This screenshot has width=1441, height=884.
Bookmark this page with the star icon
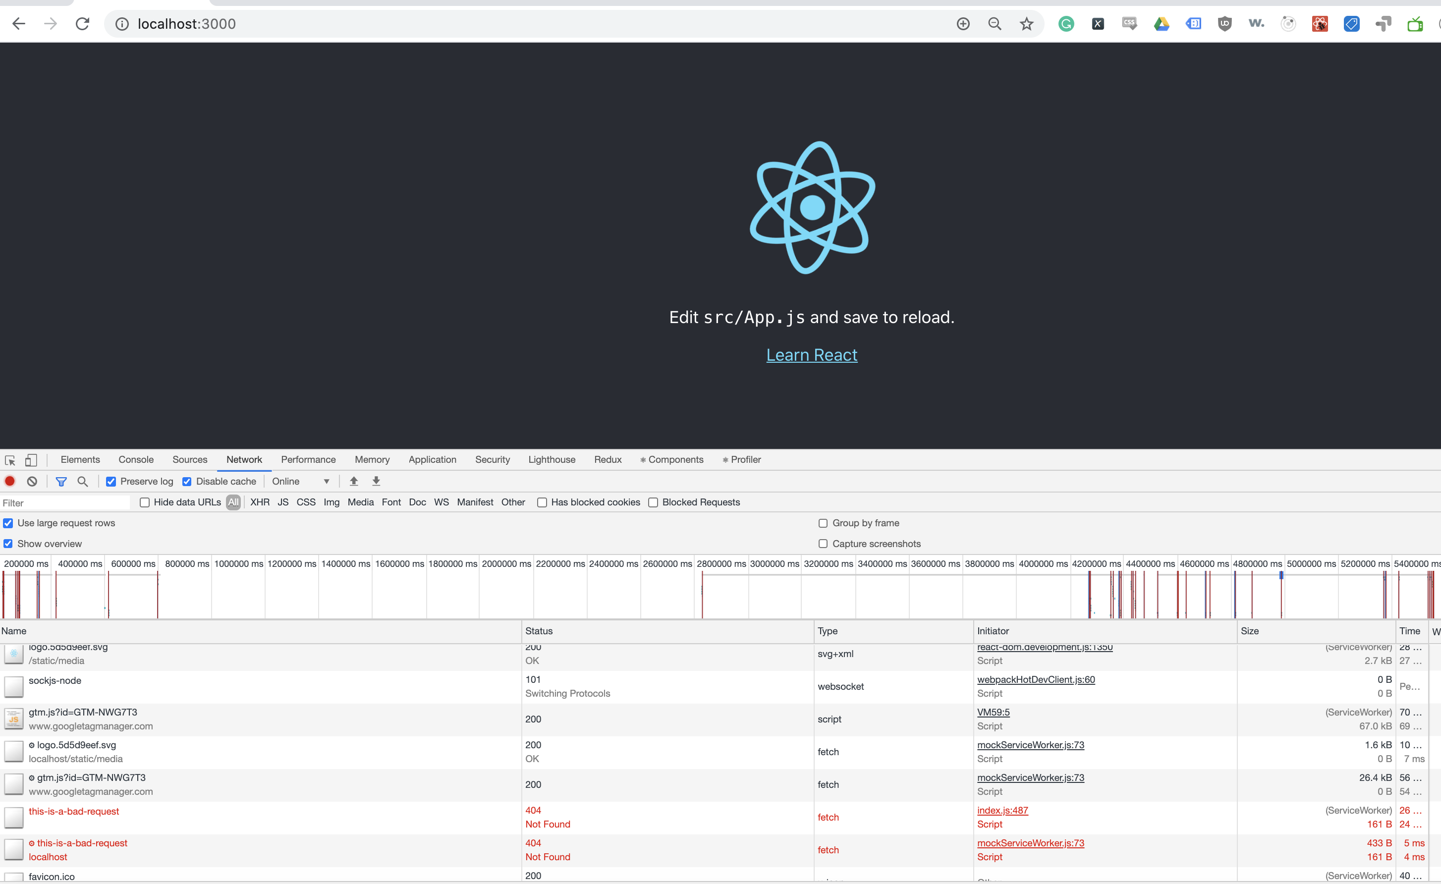click(1026, 24)
